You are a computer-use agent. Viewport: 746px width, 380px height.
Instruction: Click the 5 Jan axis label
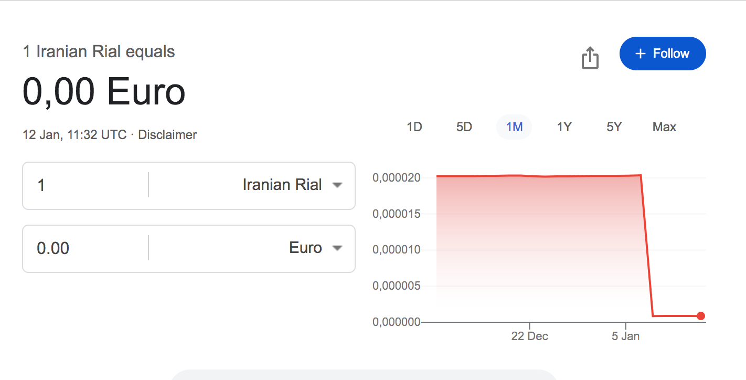625,336
